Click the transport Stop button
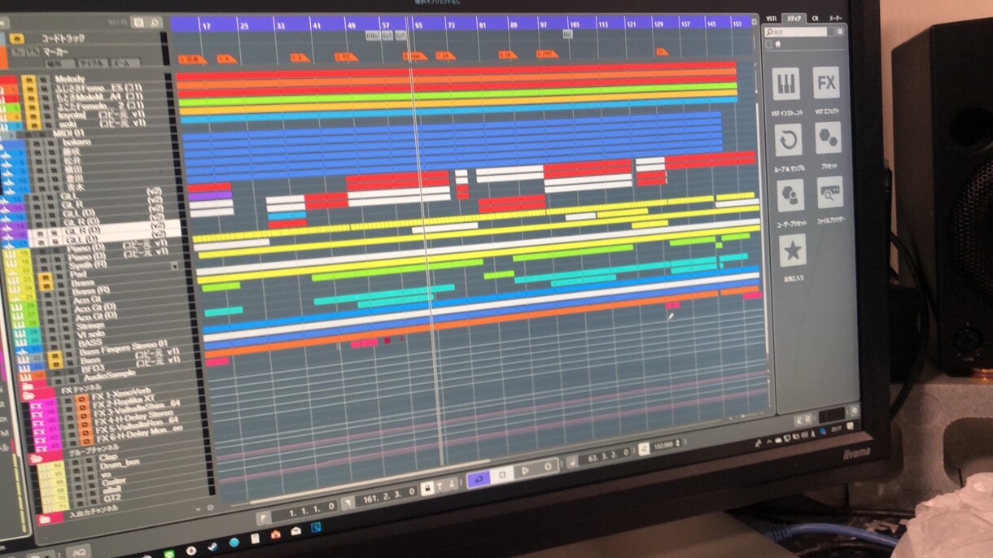The width and height of the screenshot is (993, 558). coord(502,474)
